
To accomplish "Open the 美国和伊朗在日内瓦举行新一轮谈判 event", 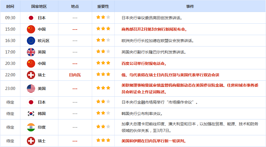I will point(154,141).
